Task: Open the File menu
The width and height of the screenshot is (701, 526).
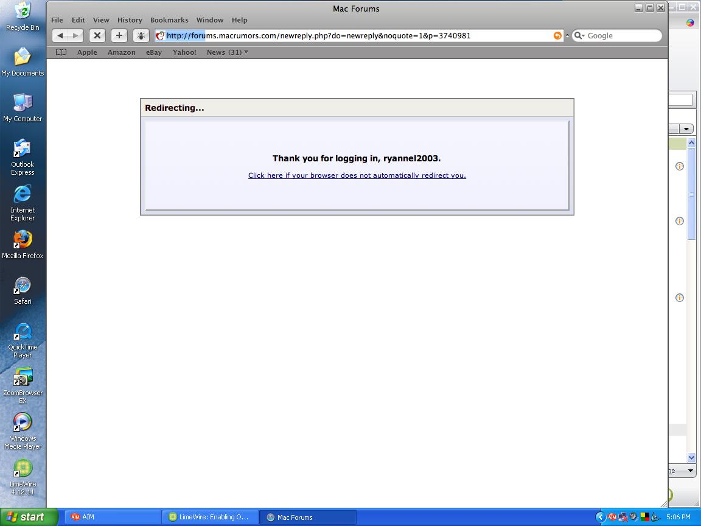Action: 57,20
